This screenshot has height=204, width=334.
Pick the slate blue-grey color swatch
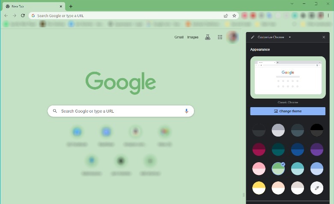click(297, 130)
